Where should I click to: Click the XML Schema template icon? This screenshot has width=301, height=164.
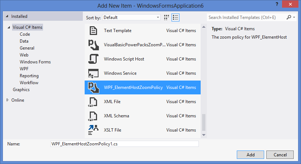(93, 116)
